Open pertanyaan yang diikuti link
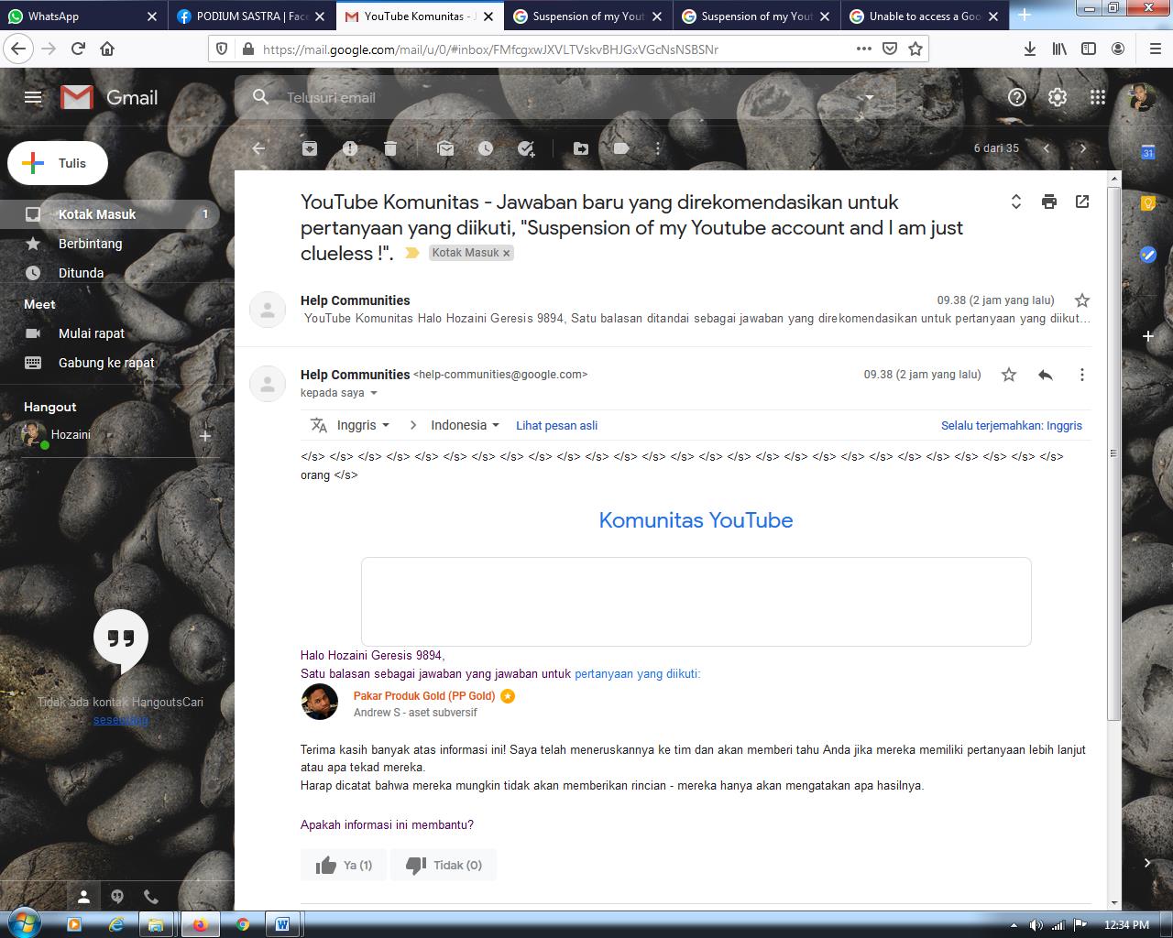Image resolution: width=1173 pixels, height=938 pixels. click(x=637, y=673)
